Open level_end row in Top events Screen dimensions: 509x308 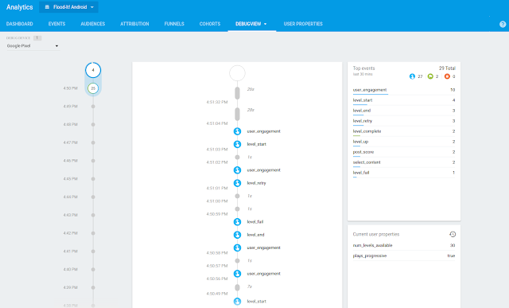tap(404, 111)
